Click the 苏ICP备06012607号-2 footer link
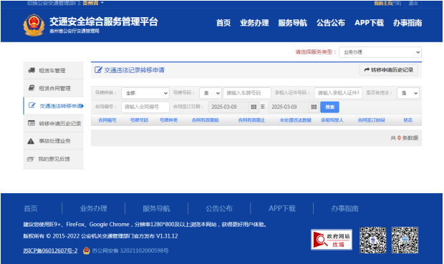The width and height of the screenshot is (444, 264). point(50,250)
